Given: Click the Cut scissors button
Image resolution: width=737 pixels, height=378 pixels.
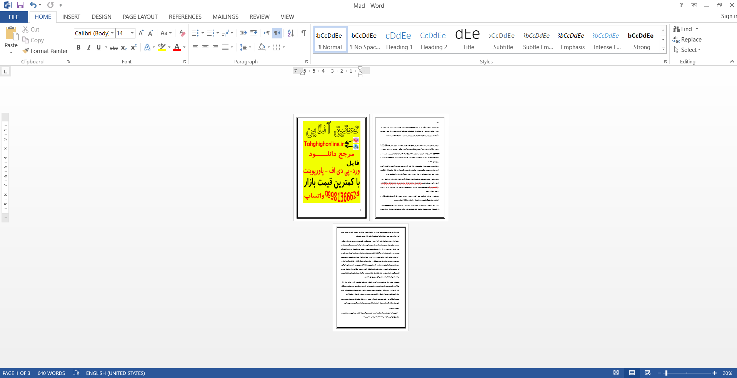Looking at the screenshot, I should point(31,29).
